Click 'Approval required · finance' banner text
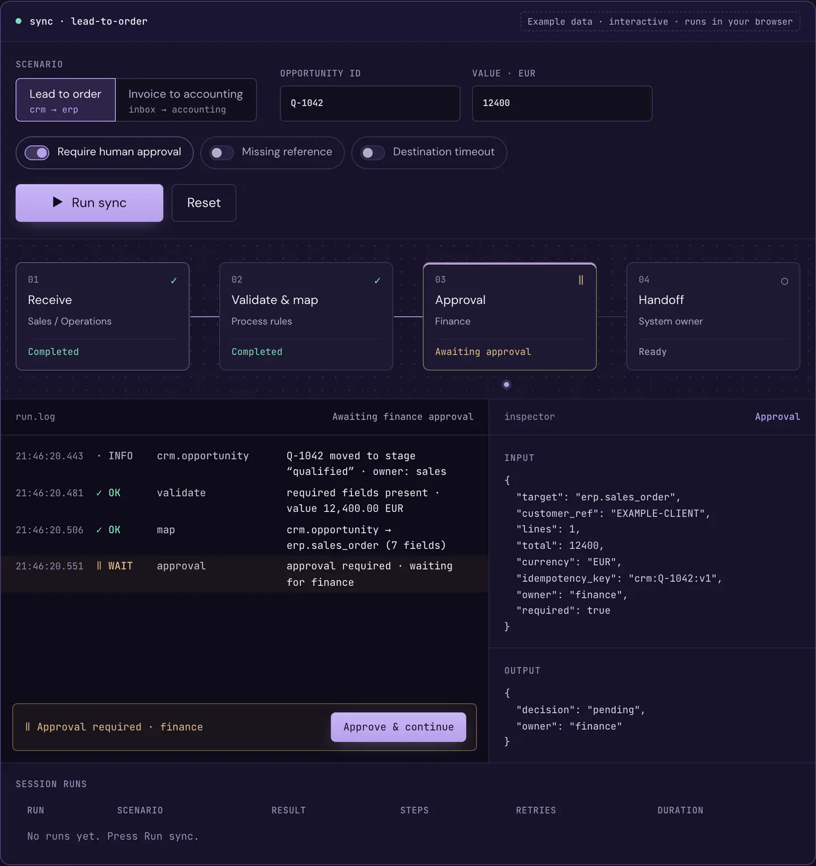The image size is (816, 866). coord(120,727)
